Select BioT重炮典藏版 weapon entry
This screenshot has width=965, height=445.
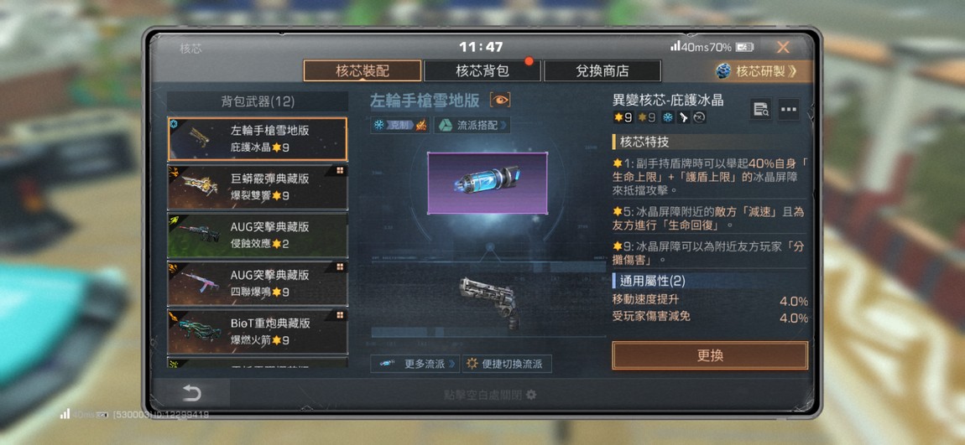point(258,331)
